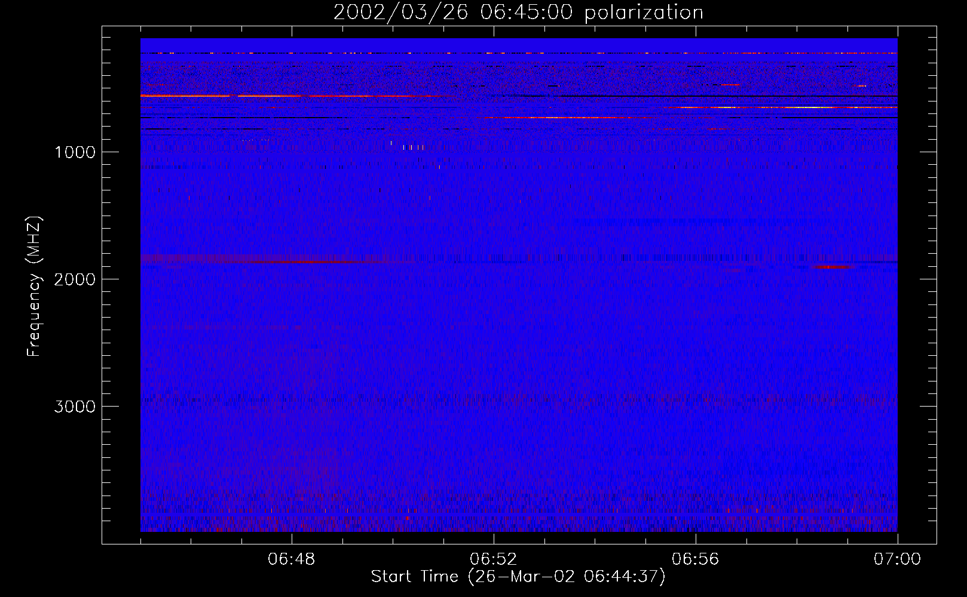Select the 'Start Time (26-Mar-02 06:44:37)' label
This screenshot has height=597, width=967.
(518, 577)
